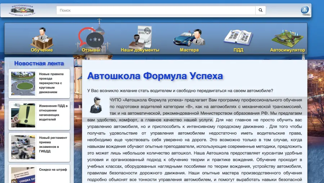Click the Автошкола Формула Успеха logo
Viewport: 324px width, 183px height.
coord(24,10)
